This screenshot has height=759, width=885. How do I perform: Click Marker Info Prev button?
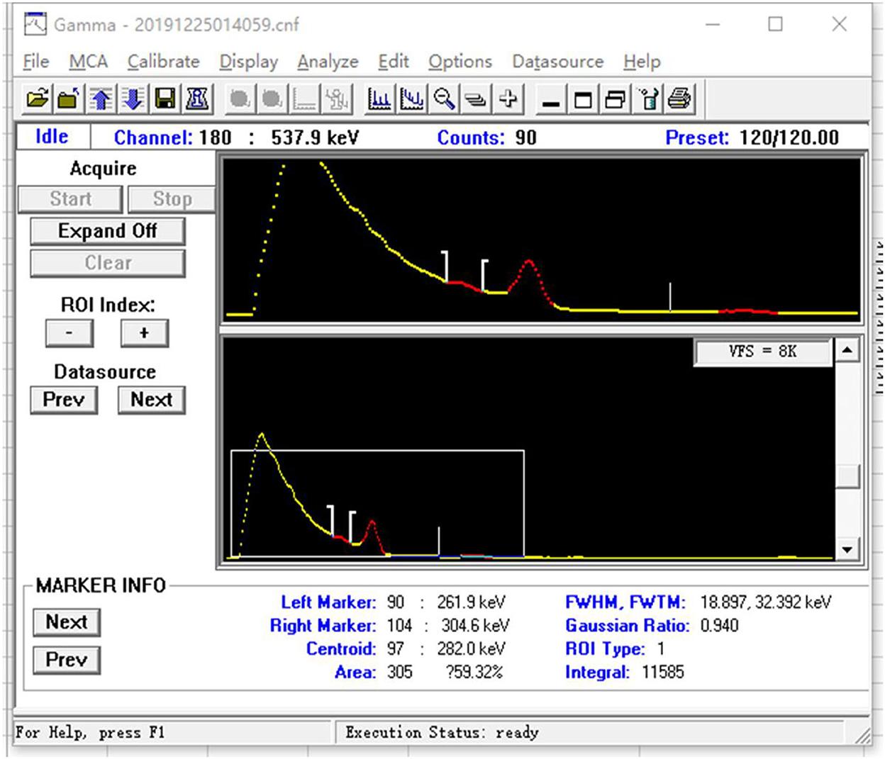[x=67, y=660]
